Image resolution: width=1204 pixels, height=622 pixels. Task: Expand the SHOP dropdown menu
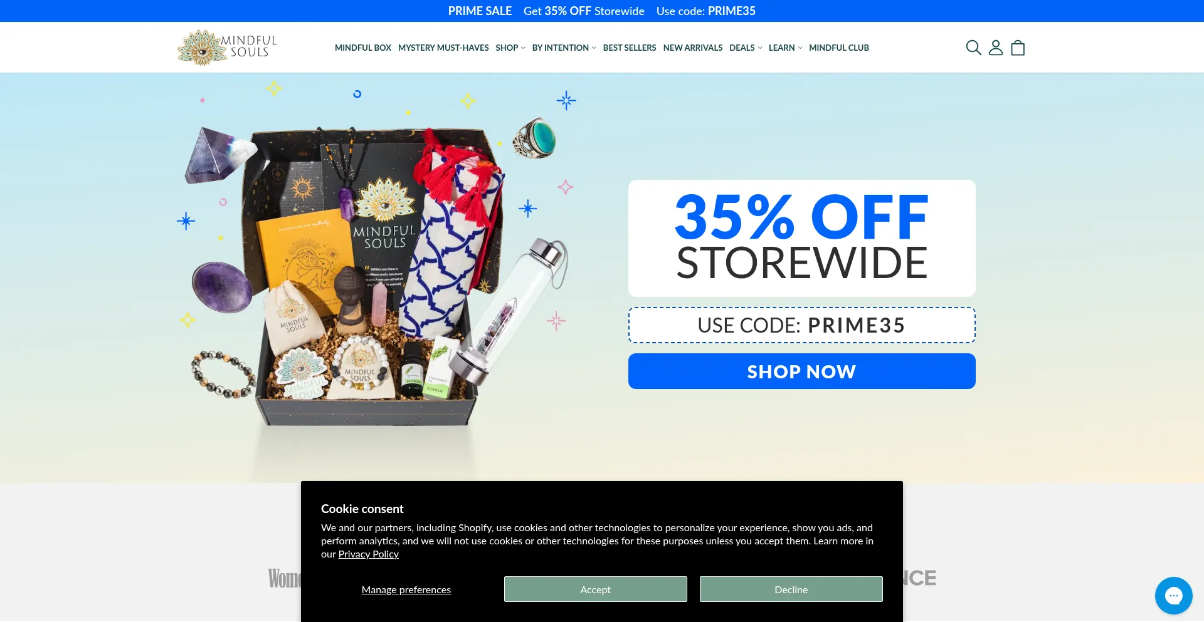[510, 48]
